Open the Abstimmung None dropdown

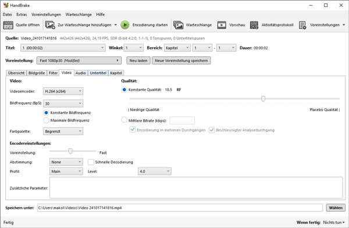[x=66, y=162]
